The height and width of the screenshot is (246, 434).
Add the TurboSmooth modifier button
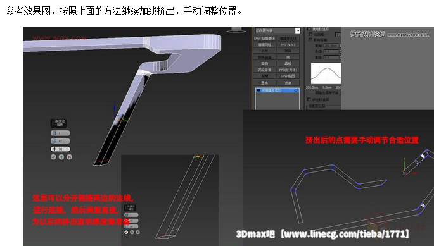pos(265,70)
